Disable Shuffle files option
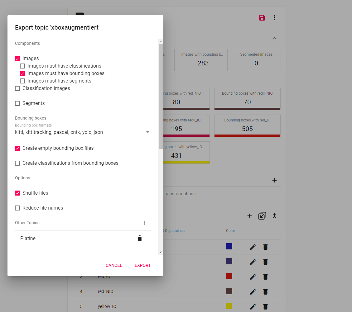This screenshot has height=312, width=352. click(x=17, y=193)
